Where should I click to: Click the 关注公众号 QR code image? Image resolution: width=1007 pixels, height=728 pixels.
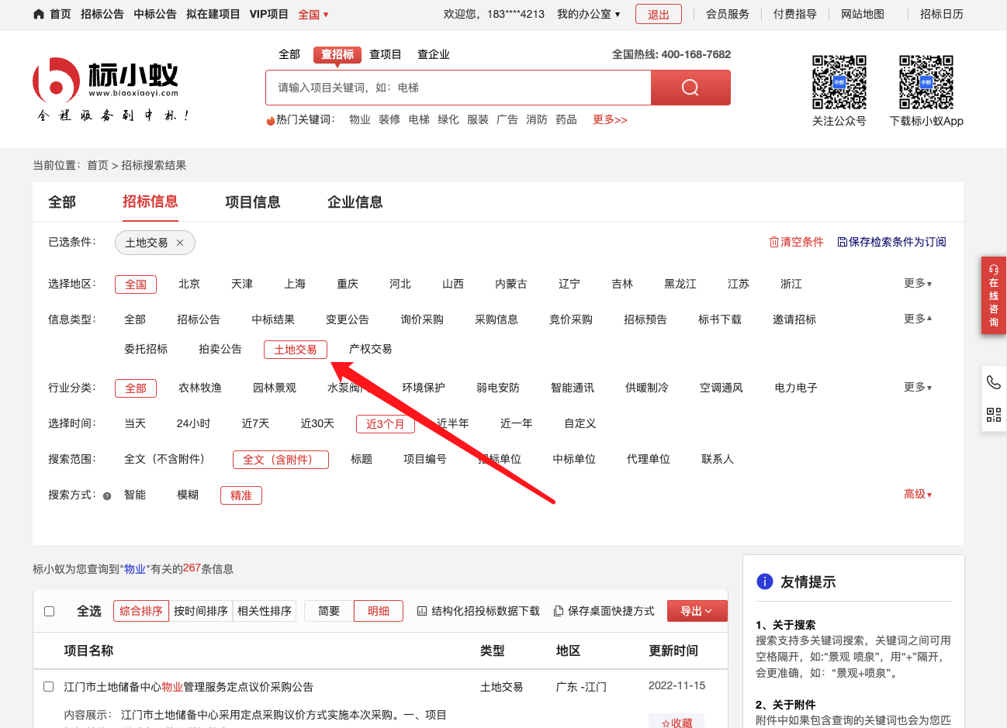click(839, 82)
